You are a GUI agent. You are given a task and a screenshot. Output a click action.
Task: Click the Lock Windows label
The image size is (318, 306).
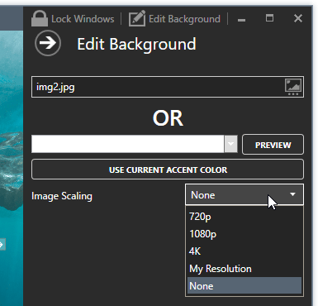(x=83, y=19)
